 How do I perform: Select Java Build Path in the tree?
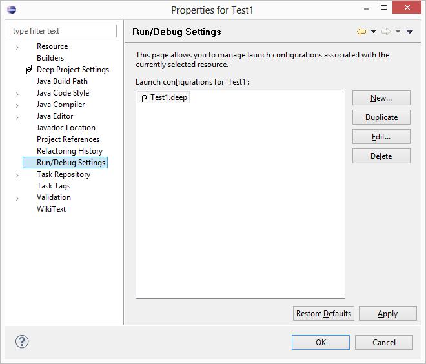pyautogui.click(x=62, y=81)
